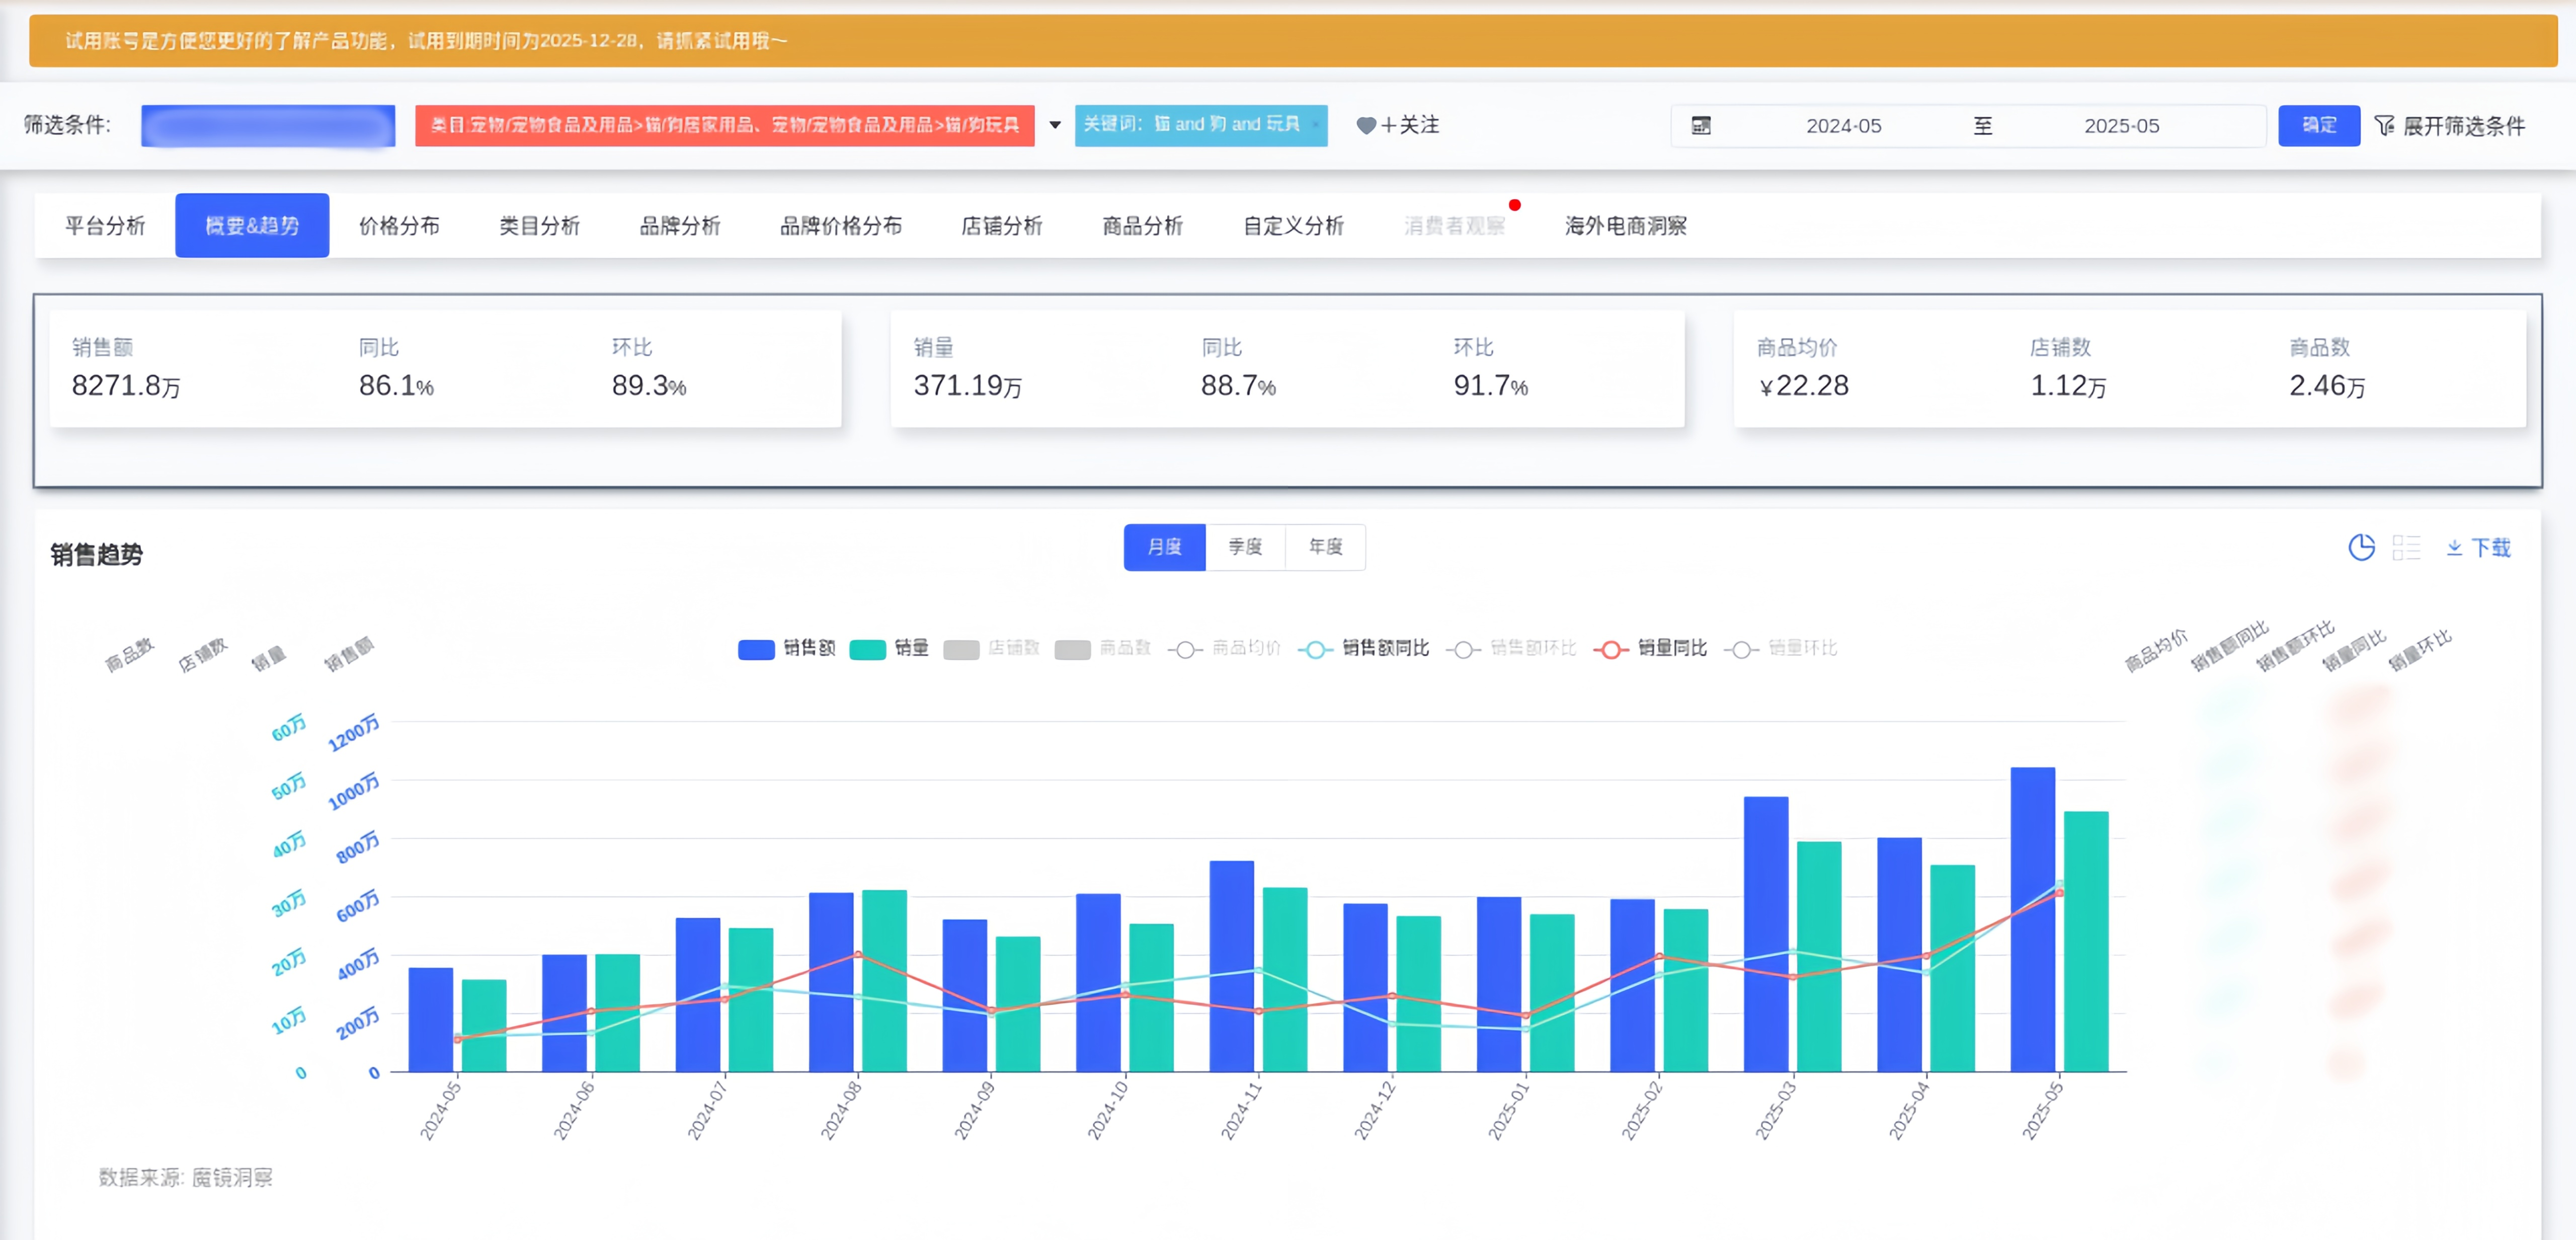Select 年度 yearly view
This screenshot has height=1240, width=2576.
tap(1326, 547)
